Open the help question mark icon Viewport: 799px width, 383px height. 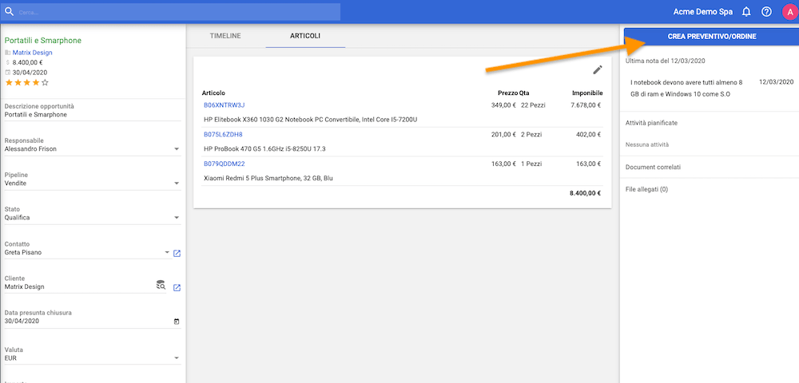click(x=766, y=12)
